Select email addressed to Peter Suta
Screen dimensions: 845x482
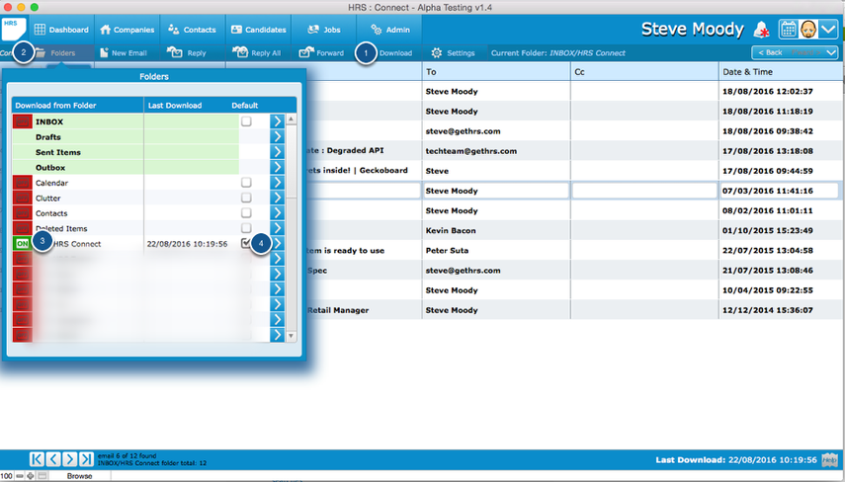coord(447,251)
